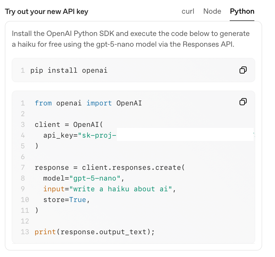
Task: Click the model="gpt-5-nano" line
Action: click(84, 178)
